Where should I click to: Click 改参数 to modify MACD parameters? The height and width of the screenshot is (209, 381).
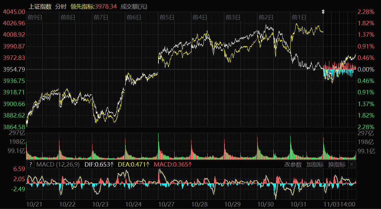[293, 165]
